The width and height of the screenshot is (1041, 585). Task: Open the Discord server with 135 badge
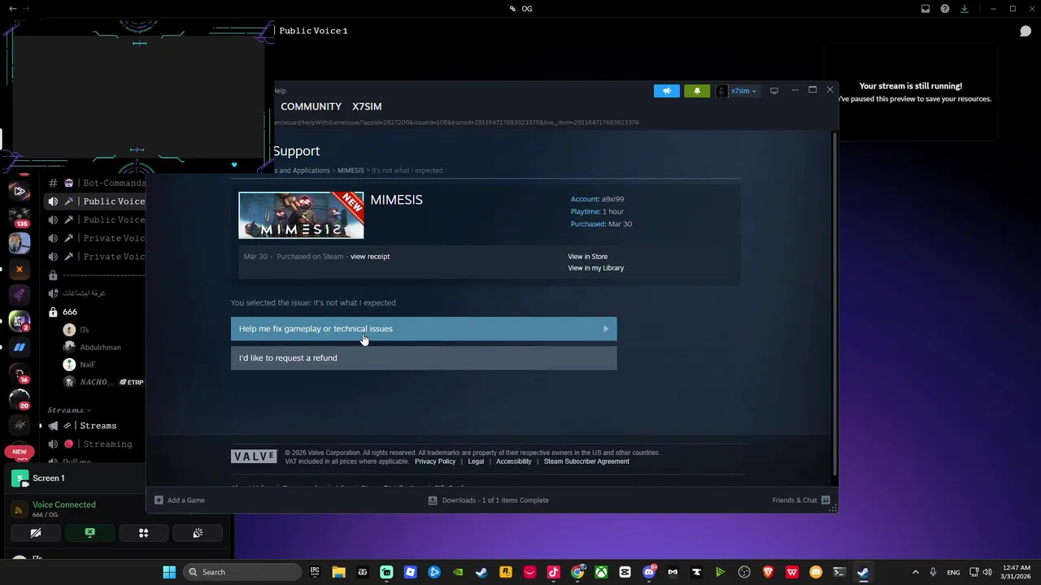click(x=20, y=217)
